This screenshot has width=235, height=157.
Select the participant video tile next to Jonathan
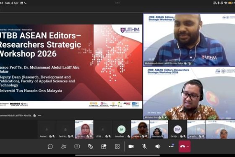click(140, 129)
